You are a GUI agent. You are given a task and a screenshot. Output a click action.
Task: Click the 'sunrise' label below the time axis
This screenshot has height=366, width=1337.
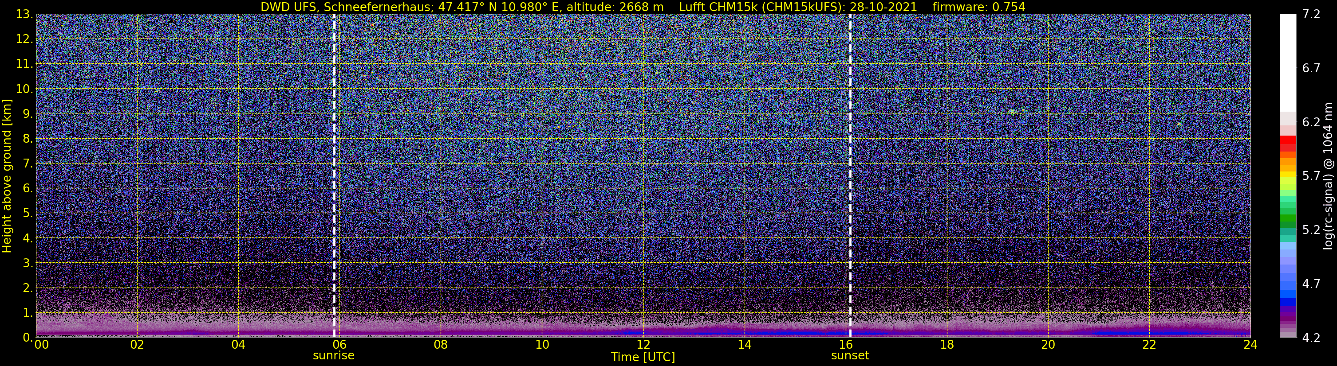(x=334, y=356)
